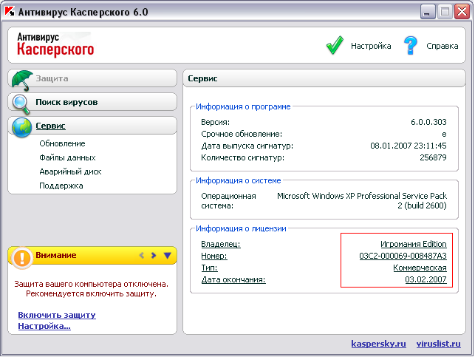Click the green checkmark settings icon
Image resolution: width=475 pixels, height=357 pixels.
335,46
